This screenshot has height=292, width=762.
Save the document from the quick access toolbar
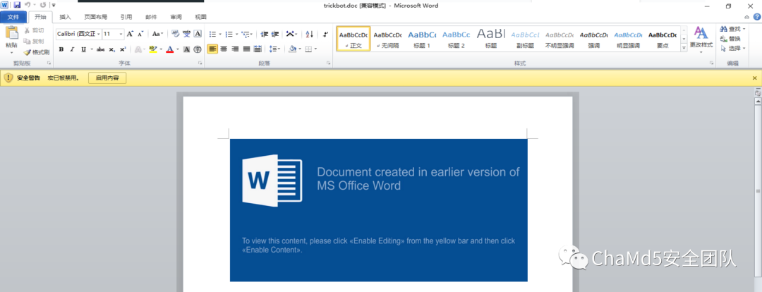click(18, 5)
